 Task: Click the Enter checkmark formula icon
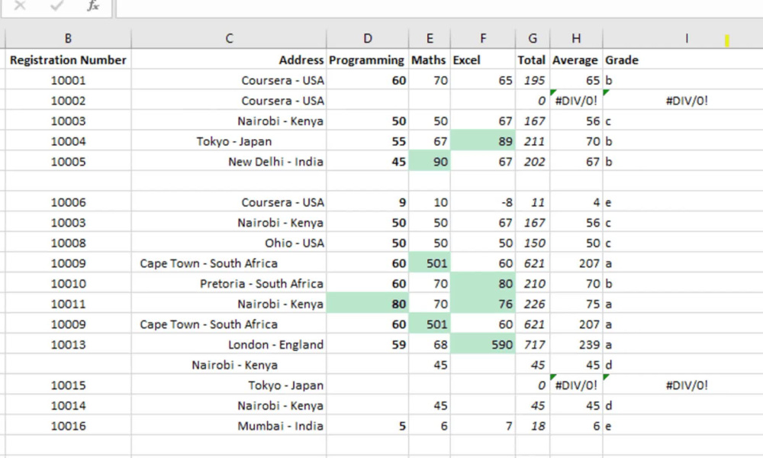(56, 6)
